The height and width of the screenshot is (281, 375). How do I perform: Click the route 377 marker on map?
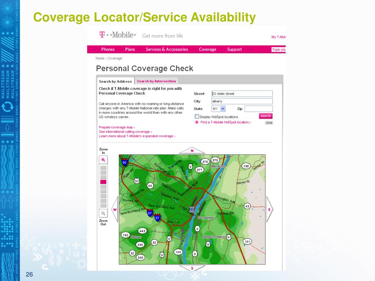pyautogui.click(x=200, y=170)
